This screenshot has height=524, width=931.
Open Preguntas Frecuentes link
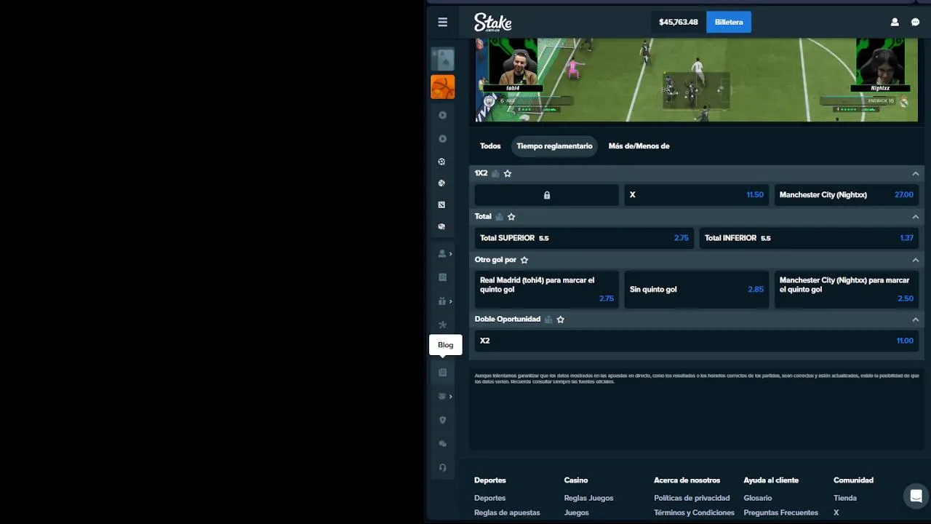tap(780, 512)
